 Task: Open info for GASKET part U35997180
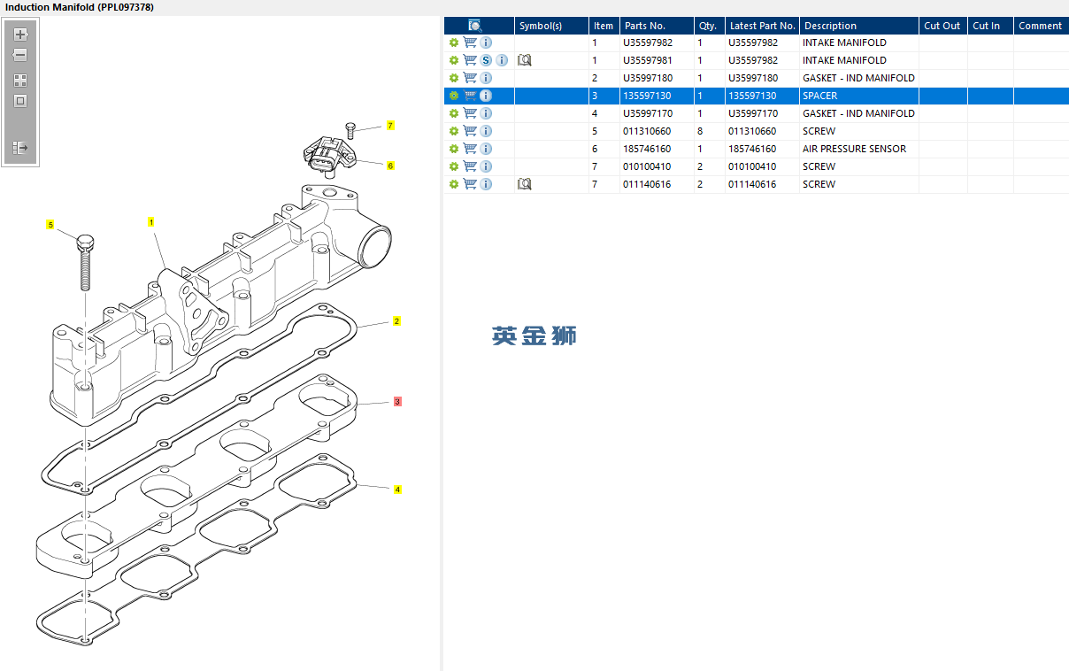click(x=486, y=78)
